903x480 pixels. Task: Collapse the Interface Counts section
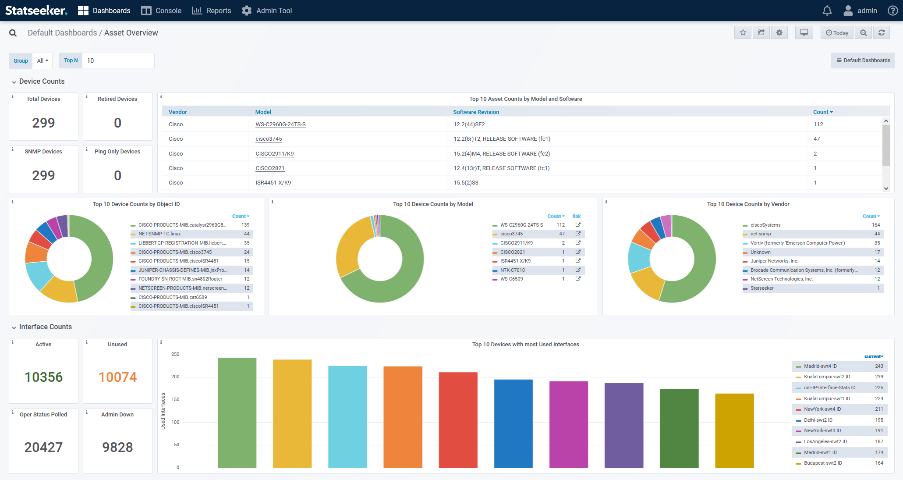(14, 327)
